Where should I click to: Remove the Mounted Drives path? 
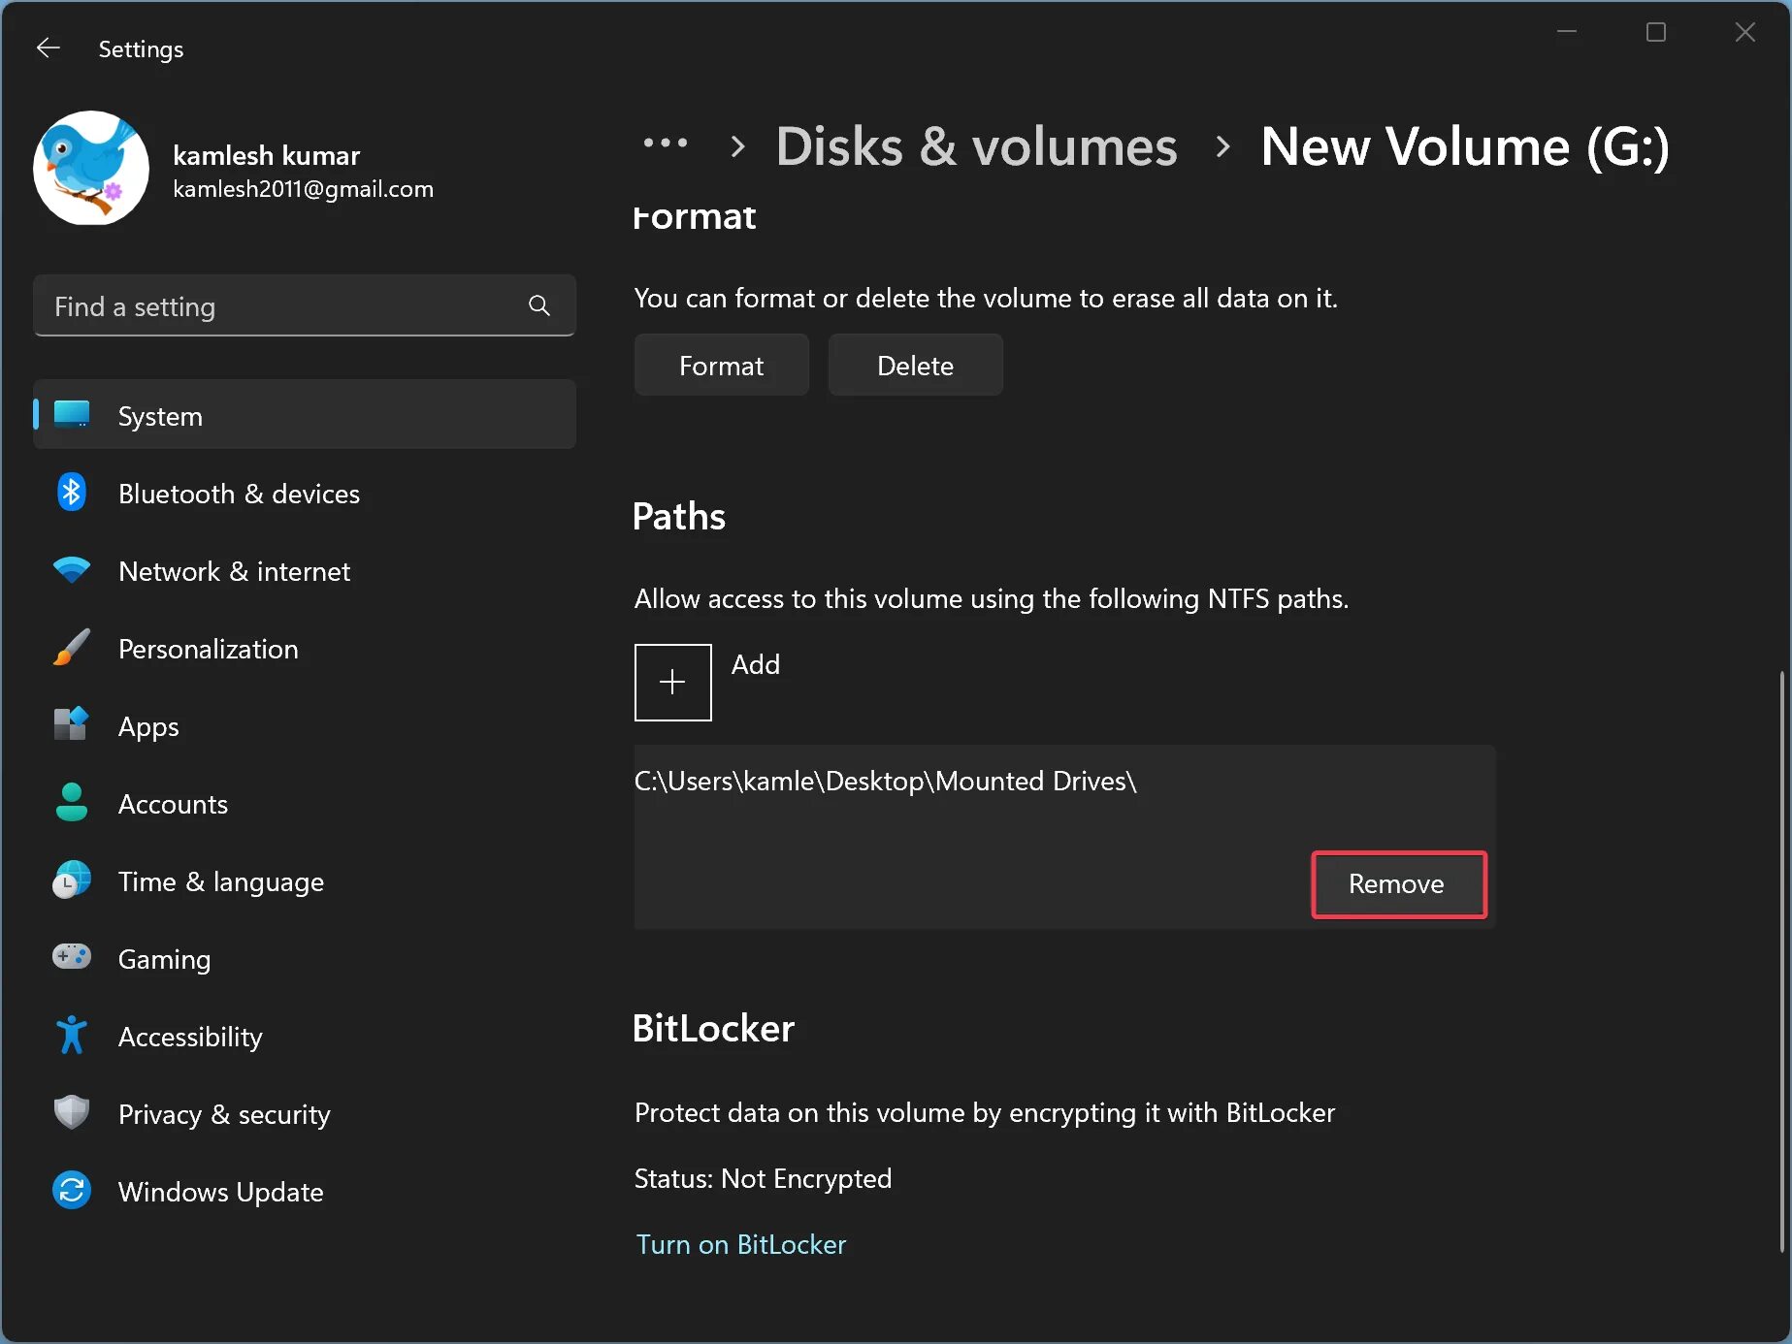pos(1397,884)
